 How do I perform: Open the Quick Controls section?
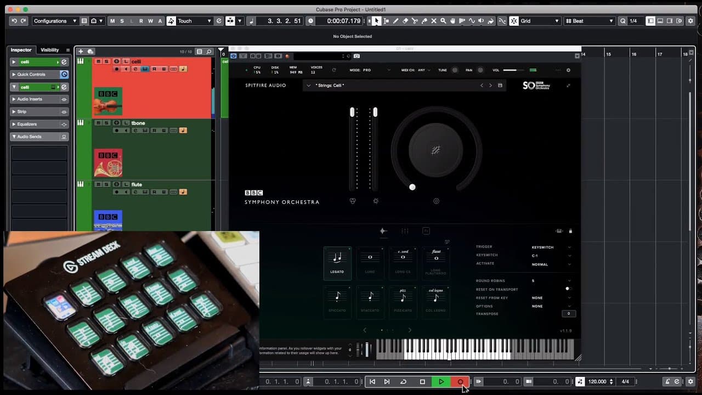click(x=39, y=75)
